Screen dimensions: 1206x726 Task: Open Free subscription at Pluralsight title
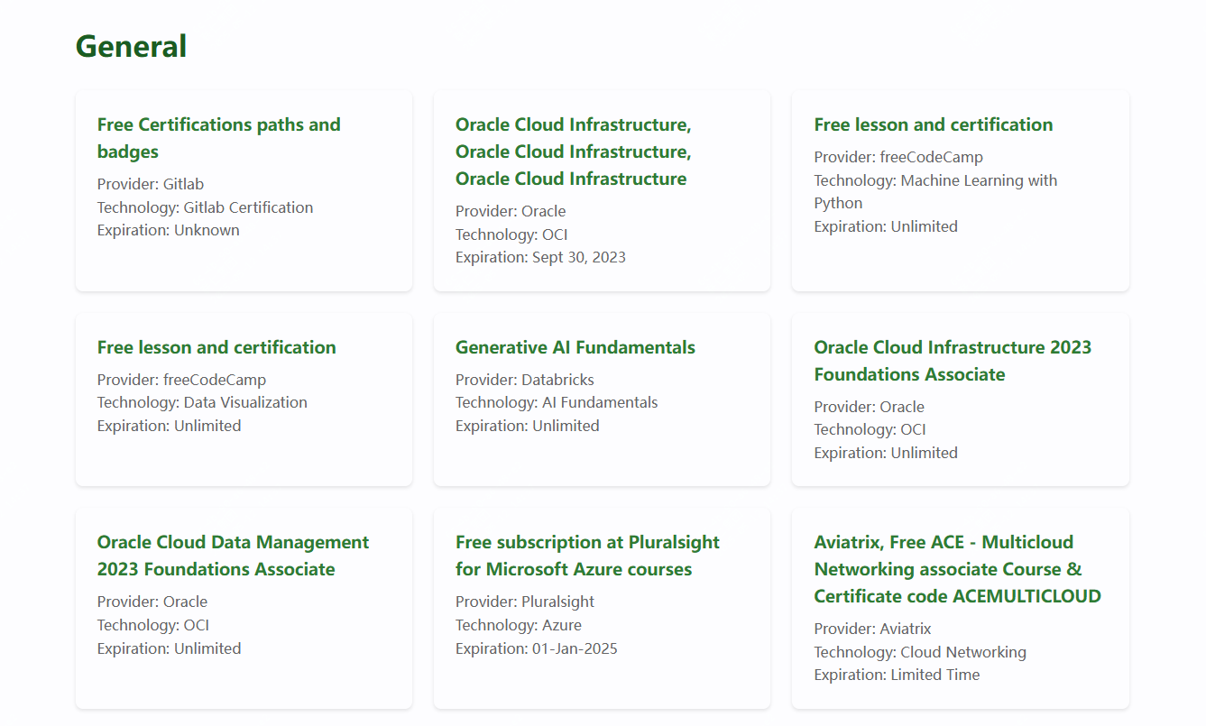pyautogui.click(x=587, y=556)
